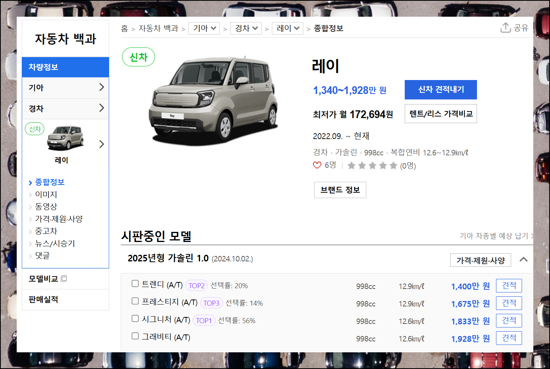
Task: Click the 1,675만 원 price
Action: click(x=470, y=304)
